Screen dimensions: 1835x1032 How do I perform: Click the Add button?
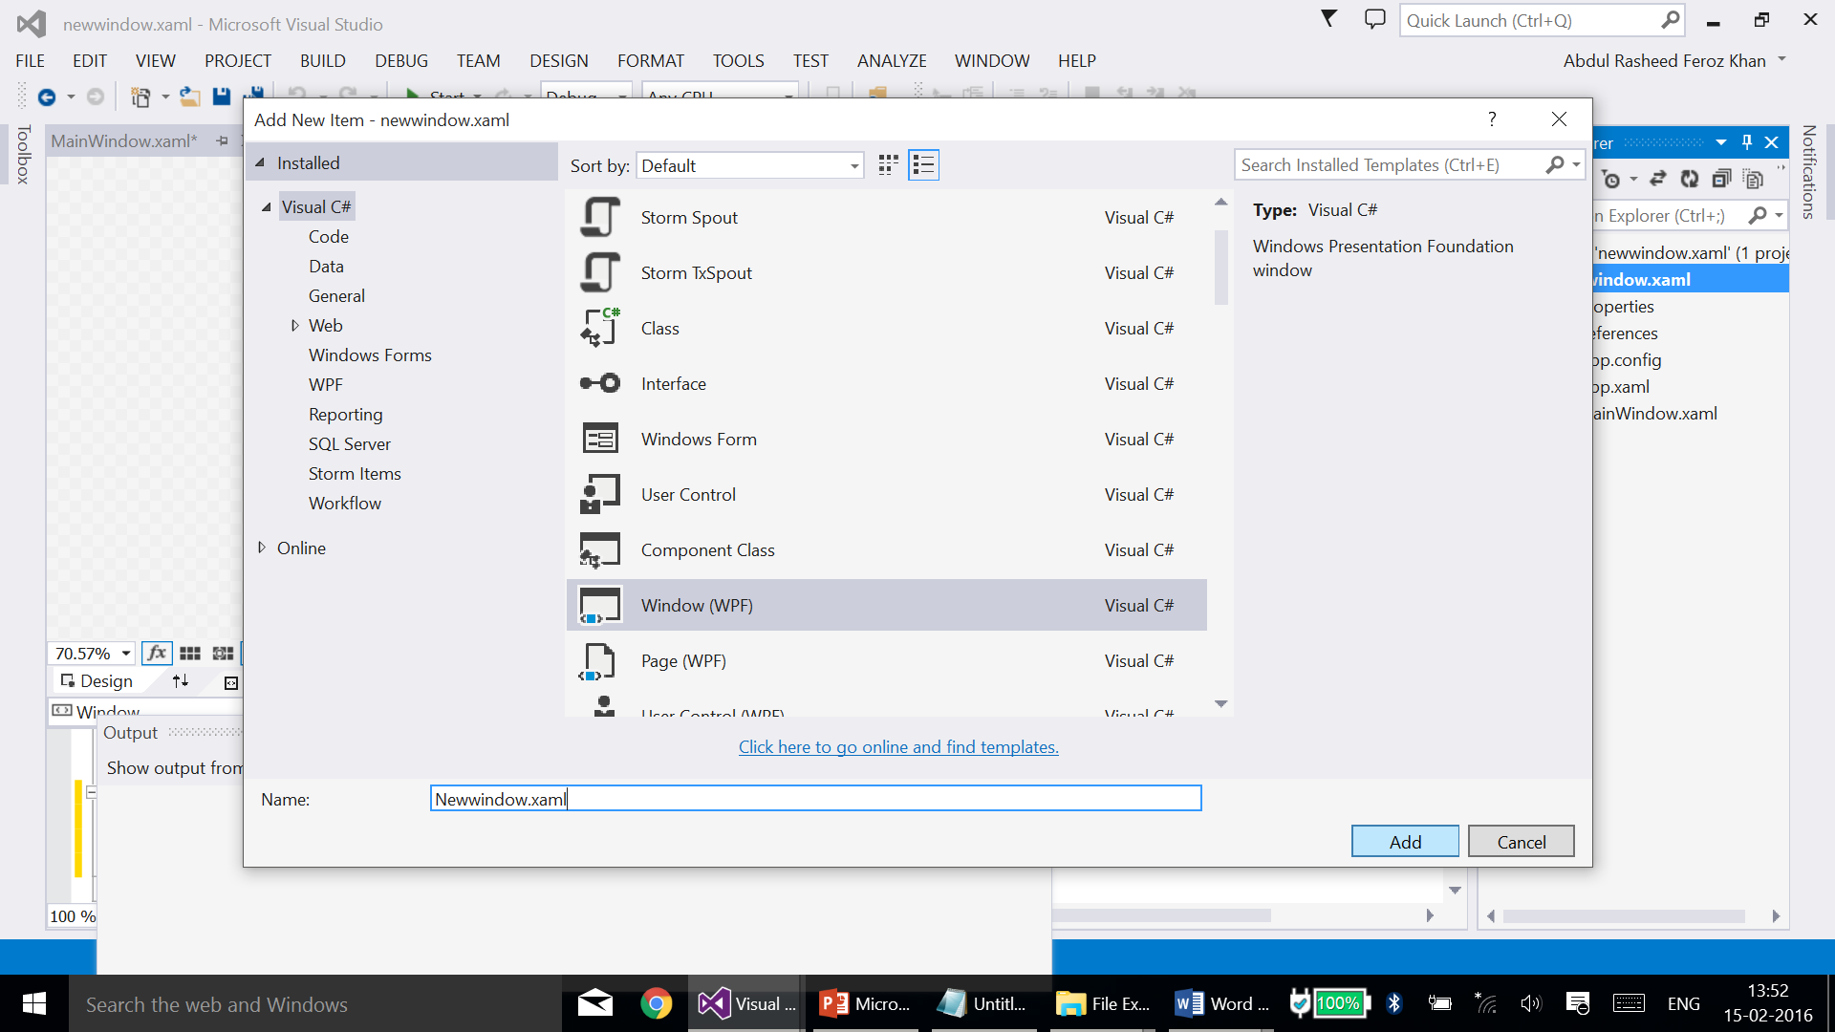point(1405,842)
